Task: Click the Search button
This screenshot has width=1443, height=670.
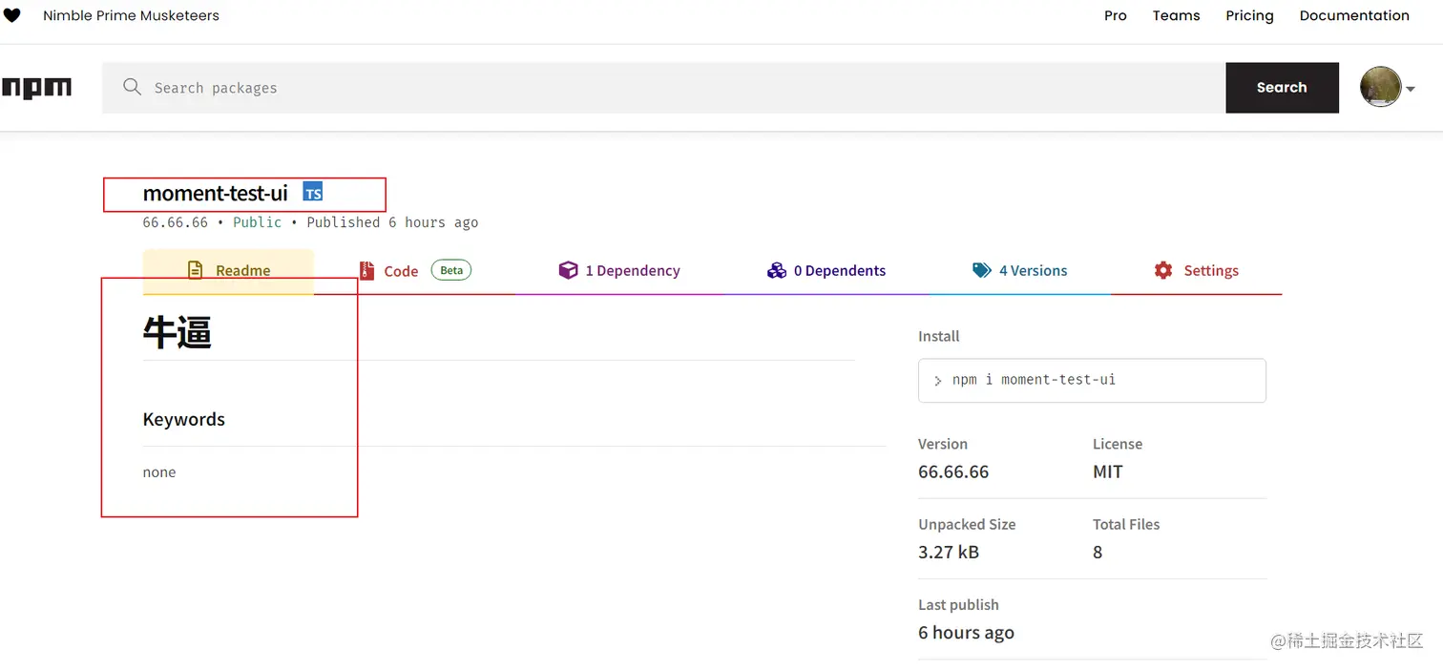Action: [x=1282, y=87]
